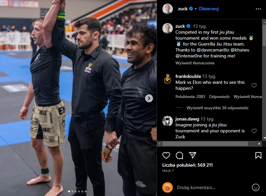The image size is (266, 196).
Task: Click the Obserwuj follow button
Action: pos(209,9)
